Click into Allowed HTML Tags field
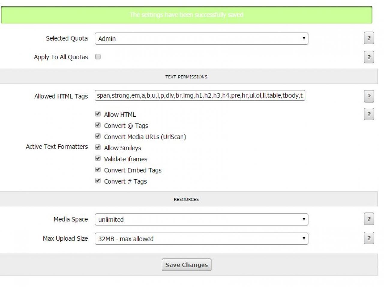The image size is (384, 287). pyautogui.click(x=200, y=95)
